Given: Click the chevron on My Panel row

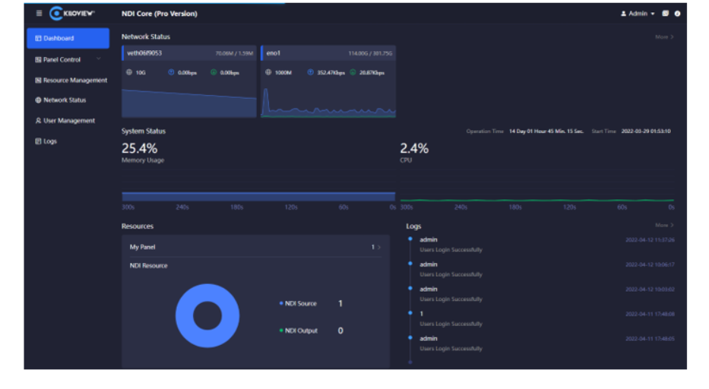Looking at the screenshot, I should click(379, 247).
